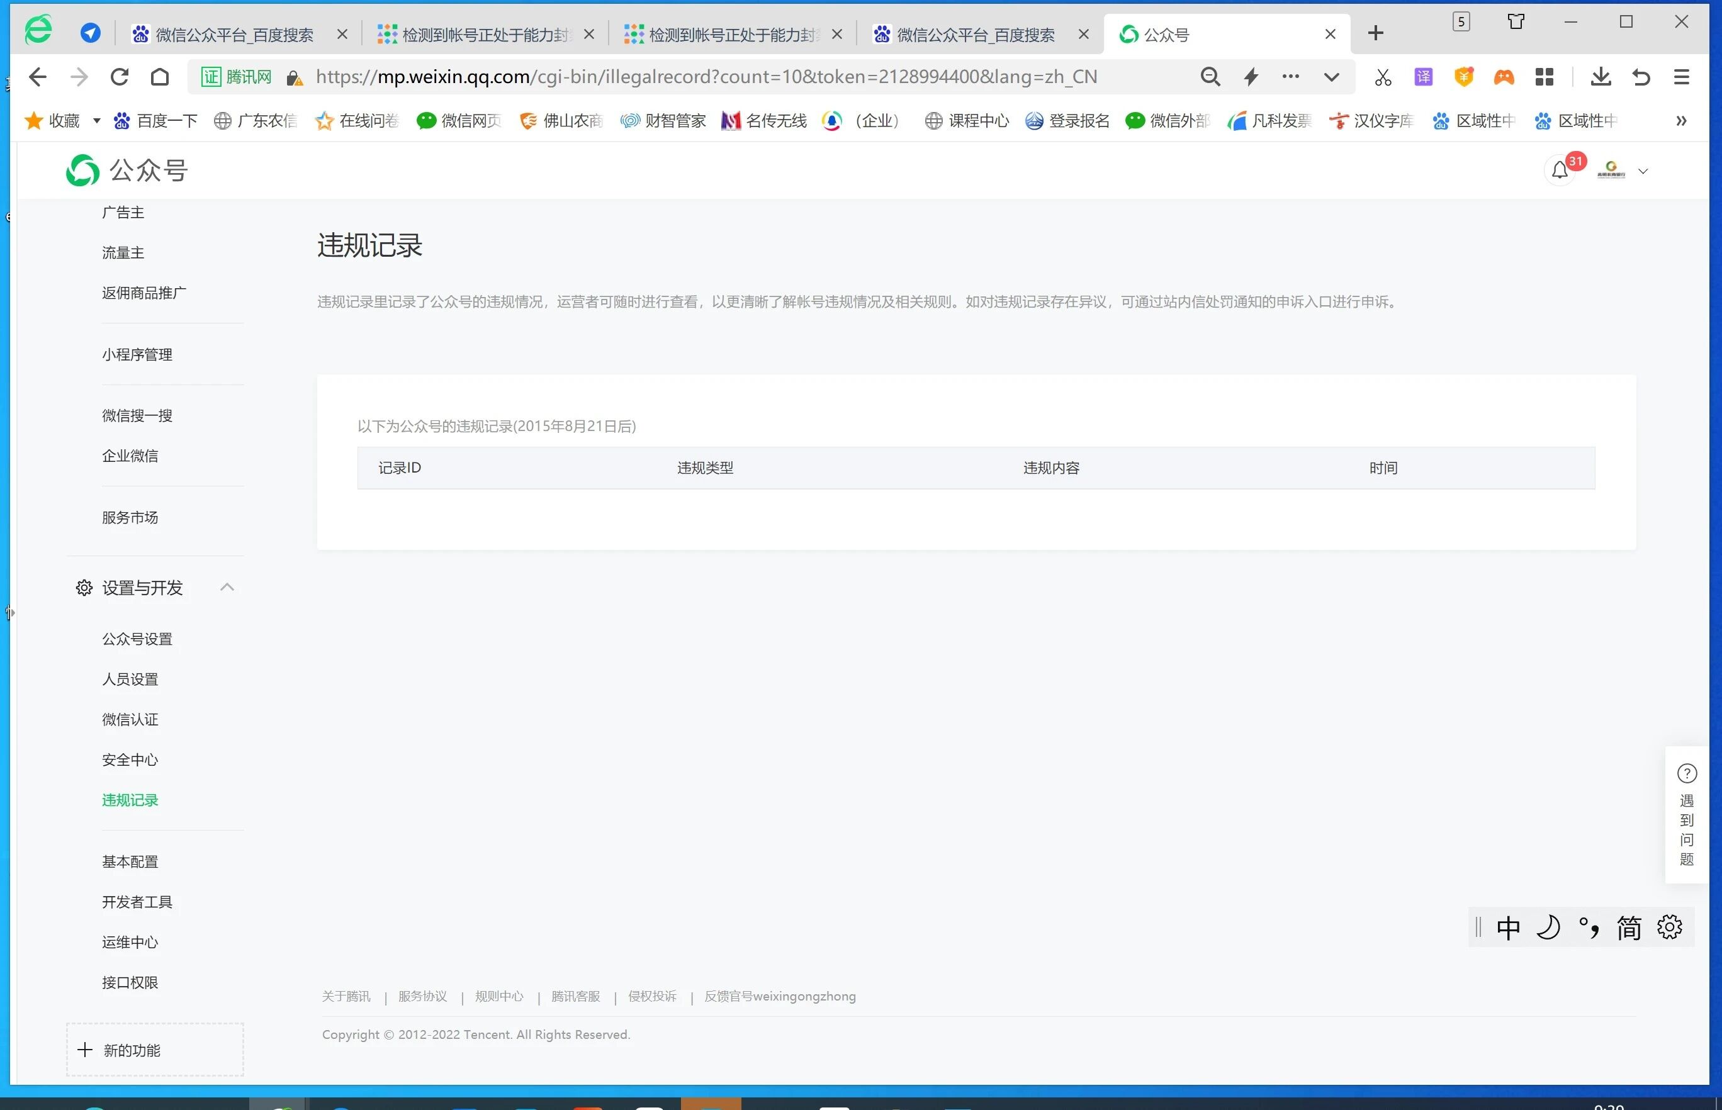1722x1110 pixels.
Task: Open 安全中心 in the sidebar menu
Action: (x=130, y=760)
